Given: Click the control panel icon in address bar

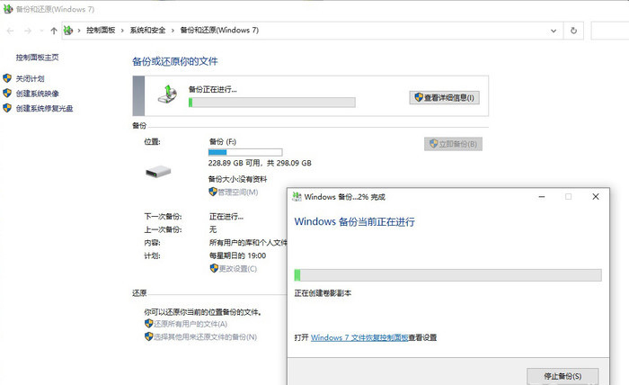Looking at the screenshot, I should tap(68, 30).
